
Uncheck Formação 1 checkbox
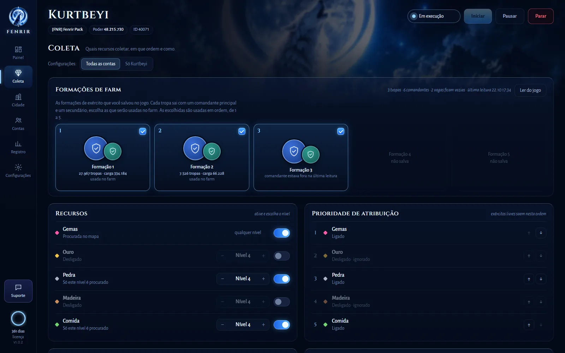[x=143, y=131]
